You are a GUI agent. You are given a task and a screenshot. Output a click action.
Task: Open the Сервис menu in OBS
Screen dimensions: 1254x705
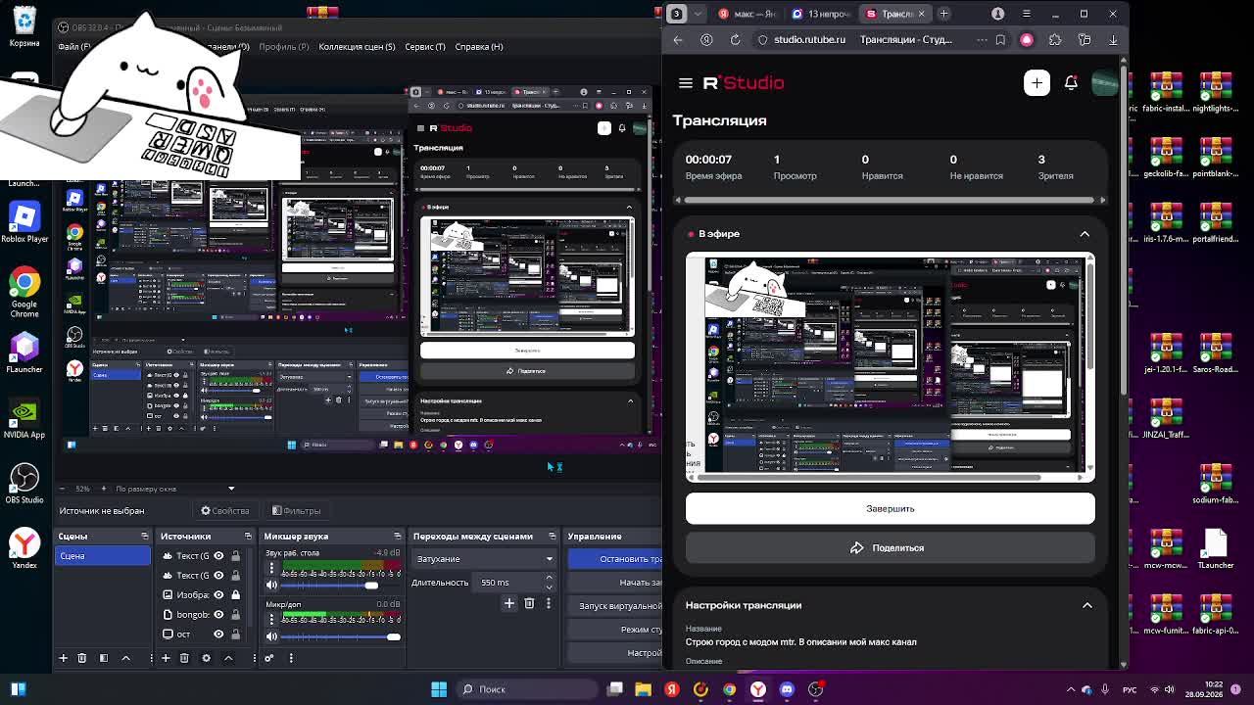pyautogui.click(x=425, y=47)
